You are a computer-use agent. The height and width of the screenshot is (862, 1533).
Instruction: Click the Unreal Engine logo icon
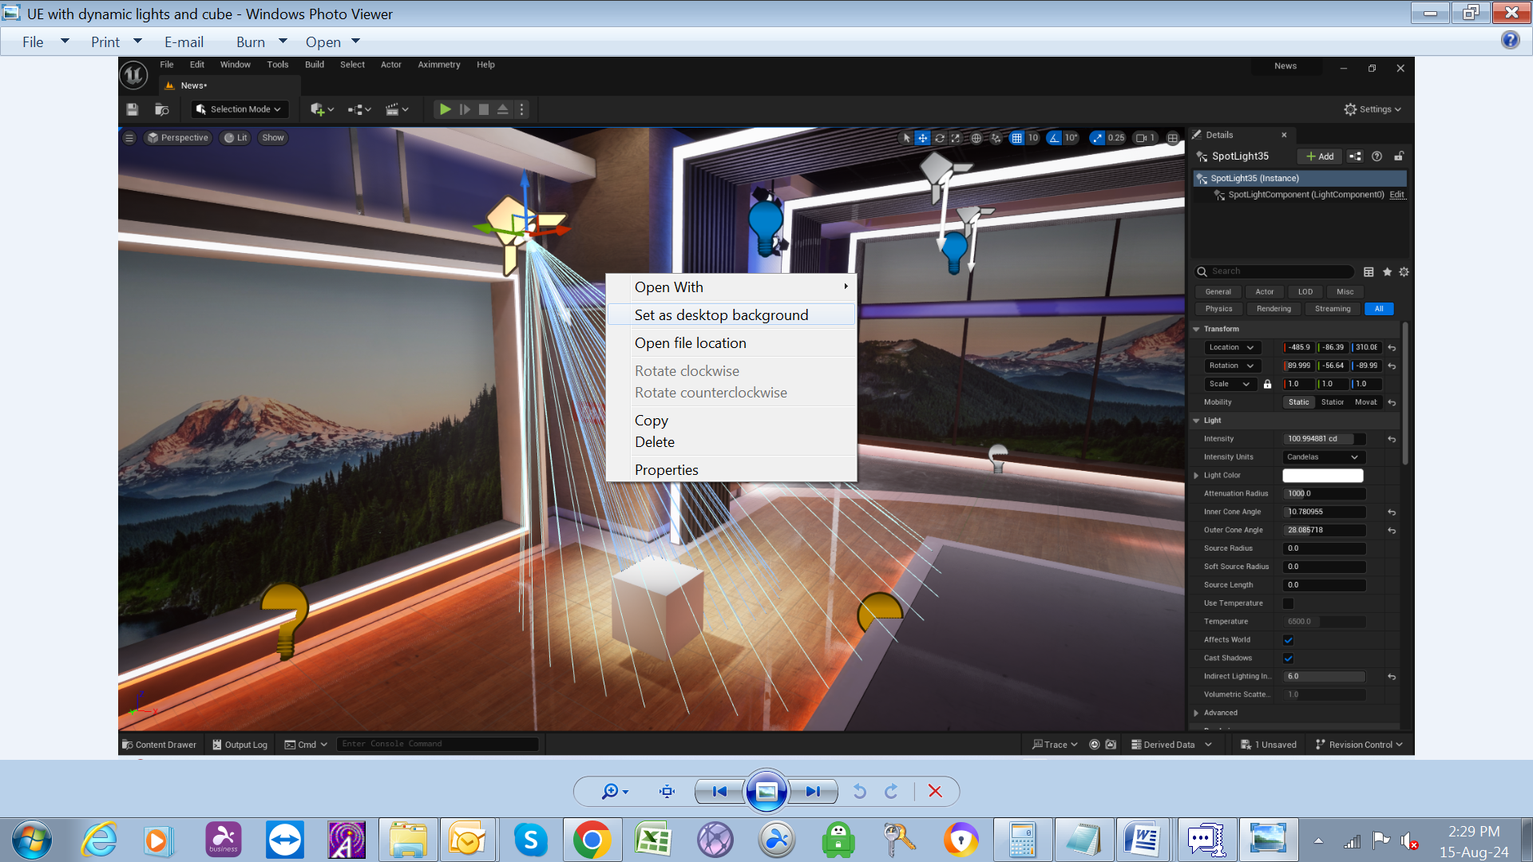click(133, 75)
